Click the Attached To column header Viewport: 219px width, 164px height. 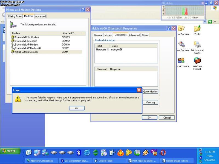pos(71,33)
